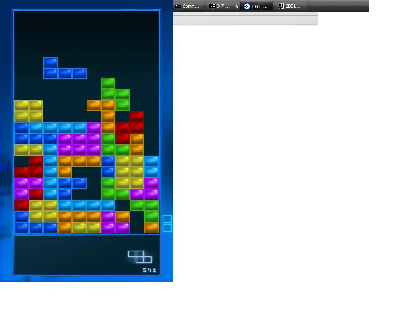
Task: Activate the T G F game taskbar button
Action: (x=256, y=6)
